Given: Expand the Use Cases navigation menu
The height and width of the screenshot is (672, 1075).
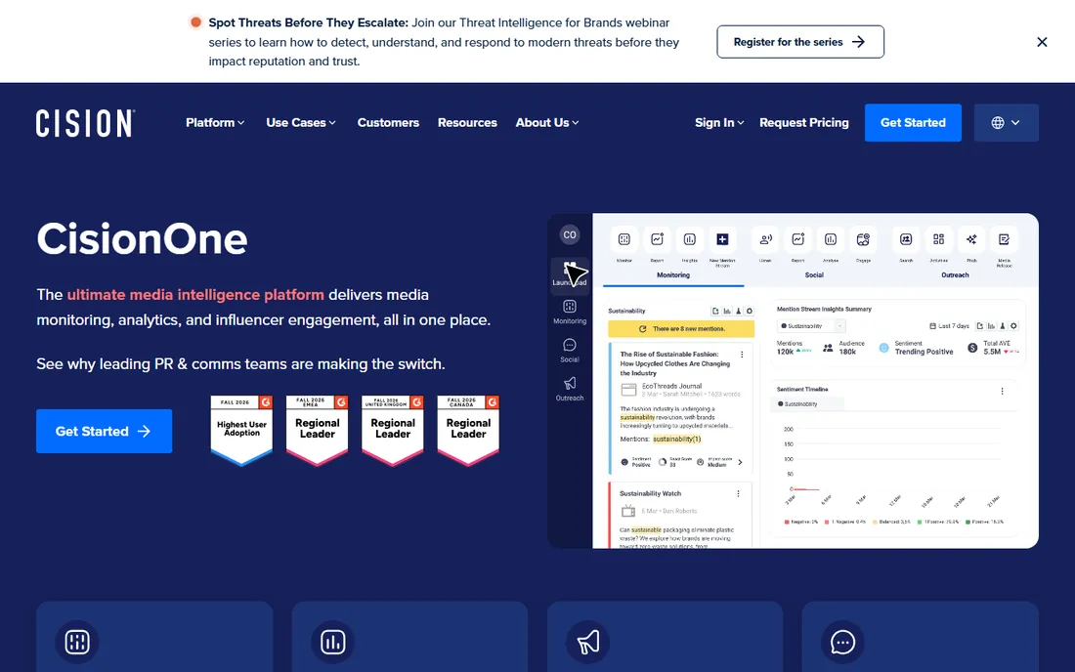Looking at the screenshot, I should [301, 123].
